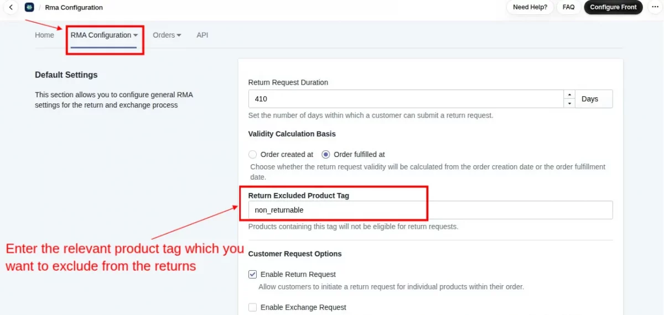This screenshot has height=315, width=664.
Task: Toggle the Enable Return Request checkbox
Action: click(252, 274)
